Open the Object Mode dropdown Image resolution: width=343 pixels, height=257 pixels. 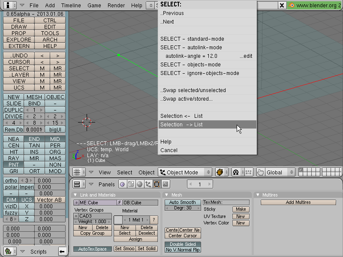pyautogui.click(x=185, y=172)
